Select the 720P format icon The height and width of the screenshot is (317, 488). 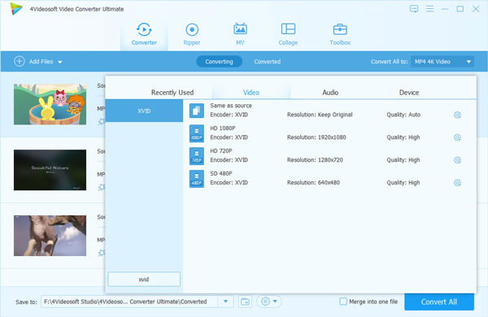197,156
